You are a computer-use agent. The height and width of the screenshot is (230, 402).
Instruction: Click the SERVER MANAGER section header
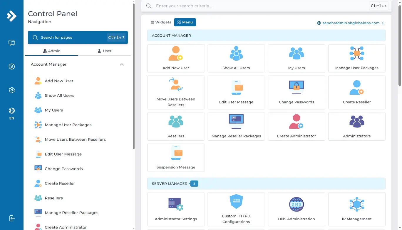point(266,184)
